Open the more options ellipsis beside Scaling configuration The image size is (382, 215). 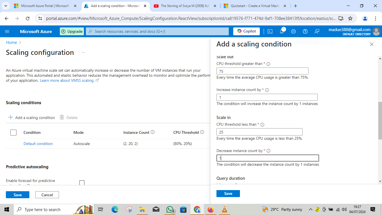coord(83,52)
